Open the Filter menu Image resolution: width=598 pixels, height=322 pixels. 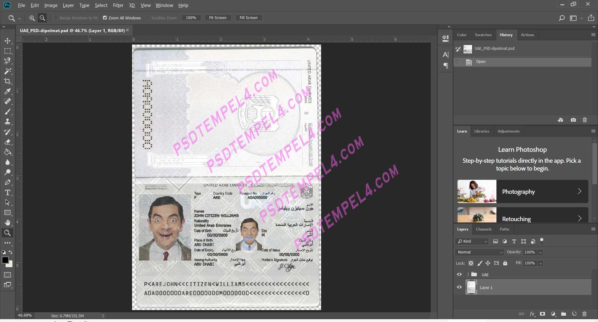pyautogui.click(x=118, y=5)
